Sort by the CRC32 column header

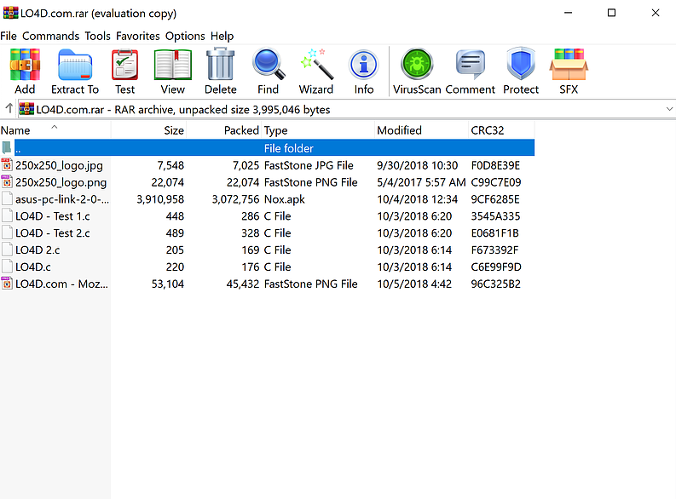[501, 130]
